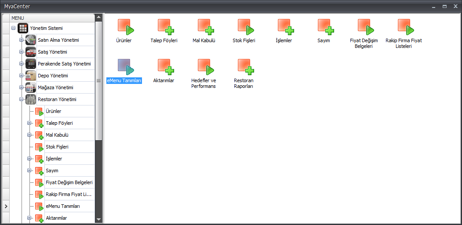Select Talep Föyleri label in the tree
This screenshot has width=462, height=225.
point(59,123)
